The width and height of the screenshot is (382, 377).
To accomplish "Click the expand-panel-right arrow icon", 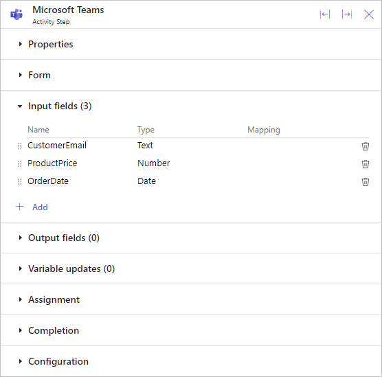I will click(x=347, y=14).
